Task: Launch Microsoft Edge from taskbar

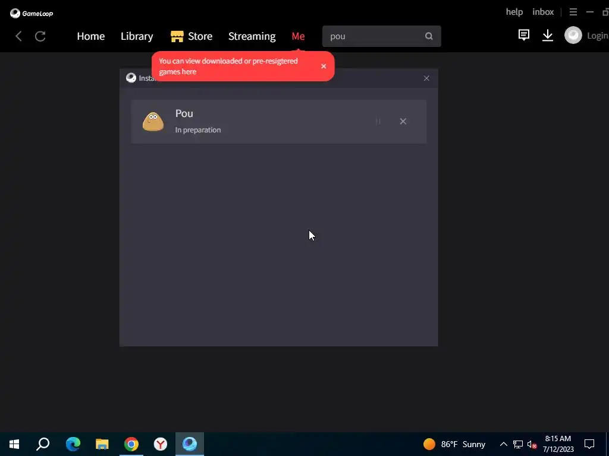Action: tap(73, 444)
